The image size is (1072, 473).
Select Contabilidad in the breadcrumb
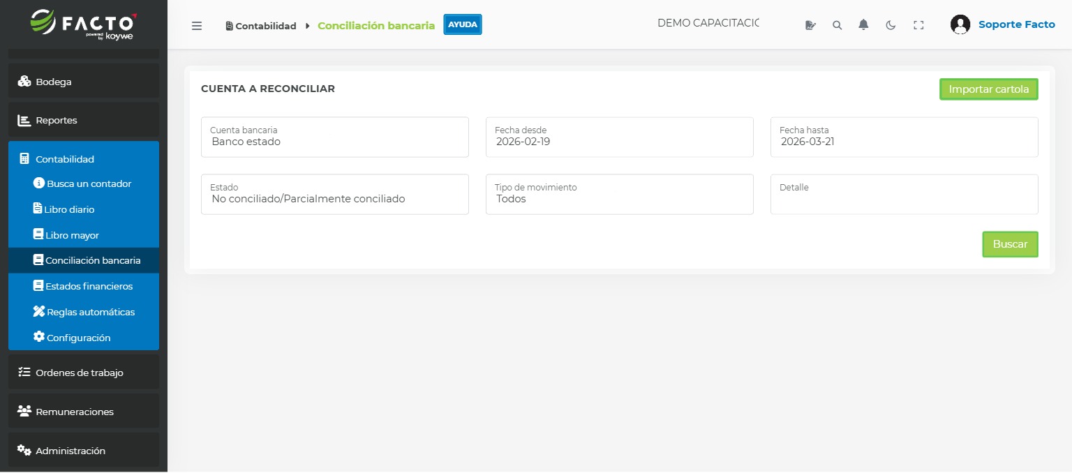pos(265,25)
